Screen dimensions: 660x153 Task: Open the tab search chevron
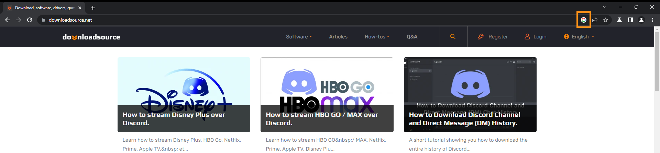pyautogui.click(x=605, y=7)
